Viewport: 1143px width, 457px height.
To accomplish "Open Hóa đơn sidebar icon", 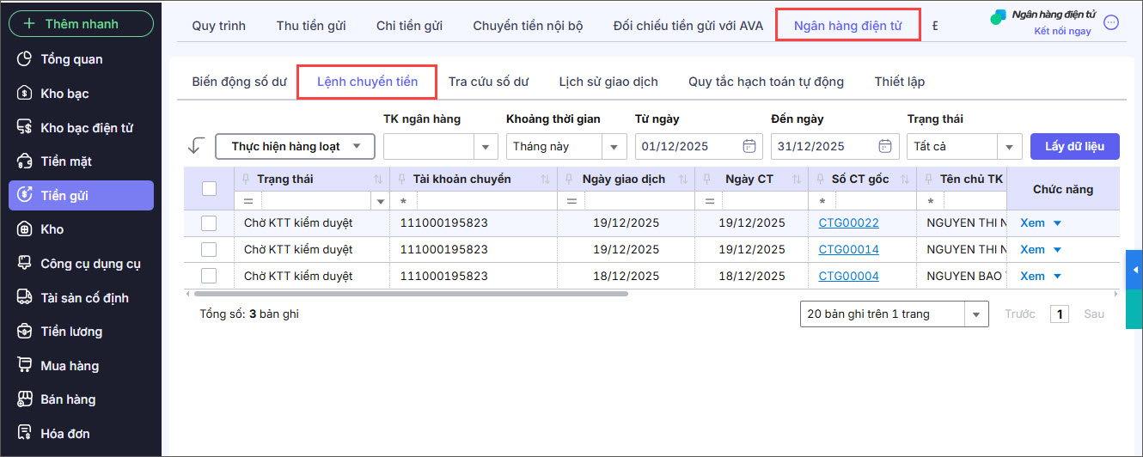I will (25, 434).
